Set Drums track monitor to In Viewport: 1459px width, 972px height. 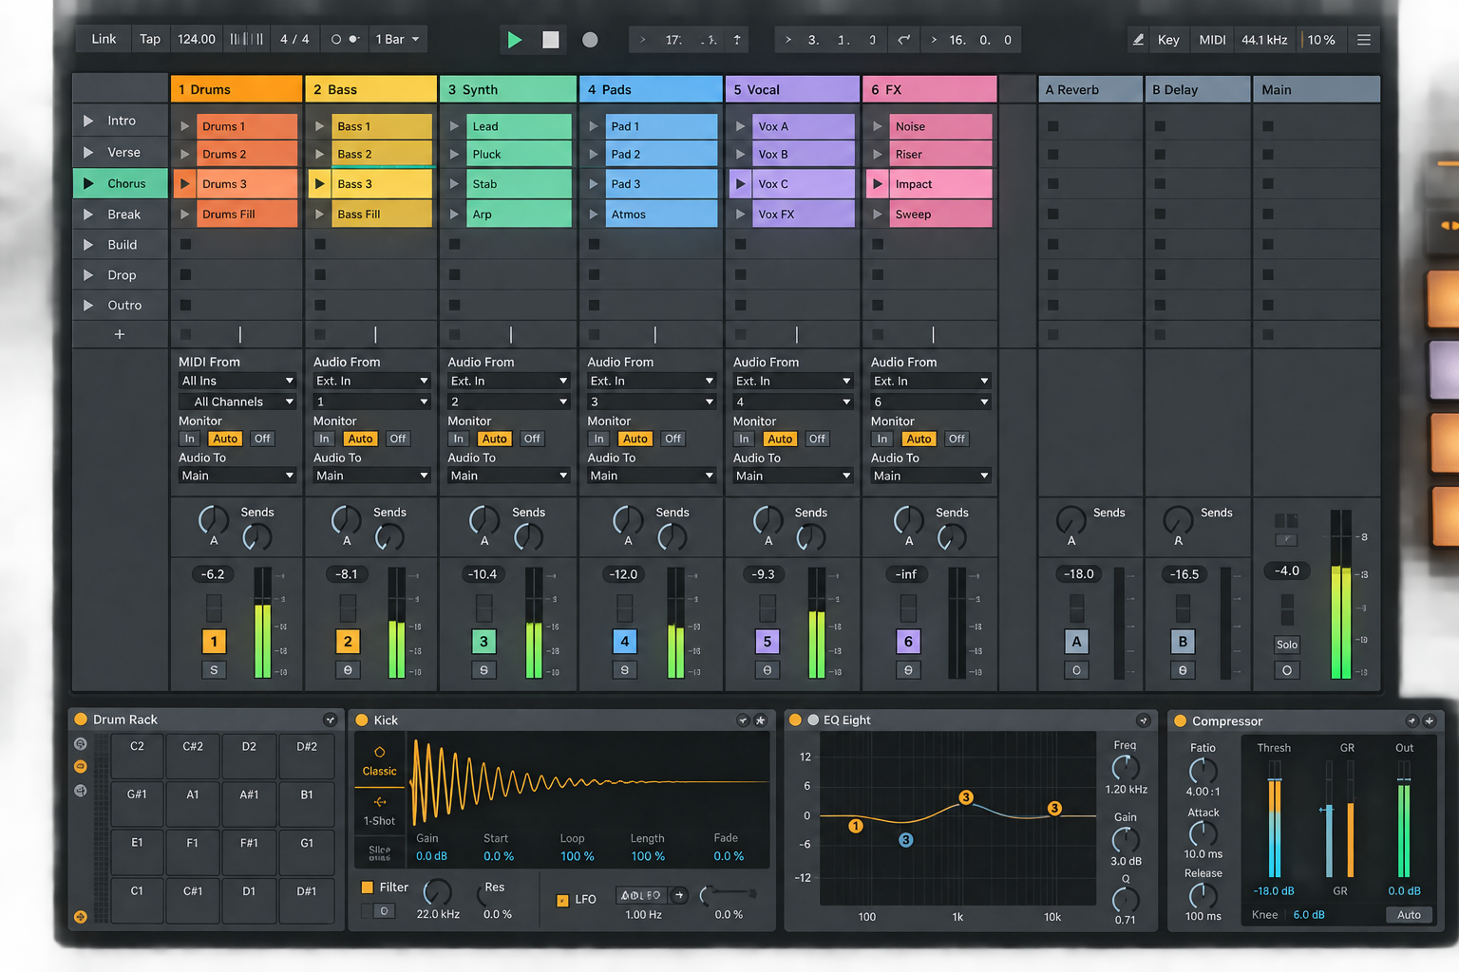pyautogui.click(x=190, y=439)
